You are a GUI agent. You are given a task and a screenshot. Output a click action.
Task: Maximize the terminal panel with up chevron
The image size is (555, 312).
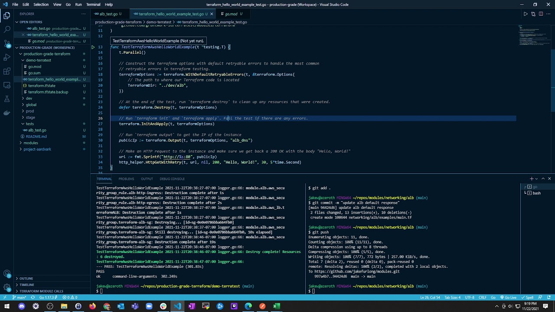tap(543, 179)
